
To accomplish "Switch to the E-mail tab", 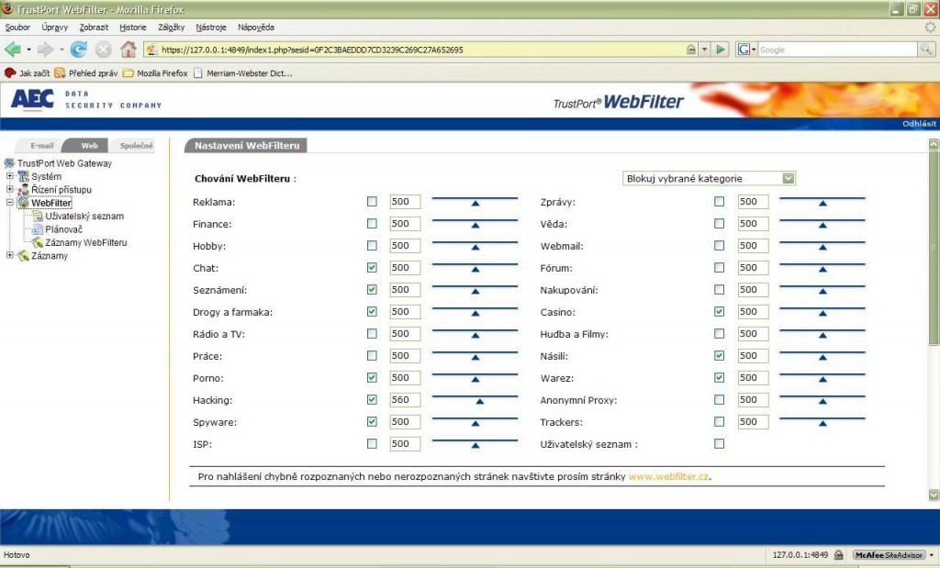I will (x=41, y=146).
